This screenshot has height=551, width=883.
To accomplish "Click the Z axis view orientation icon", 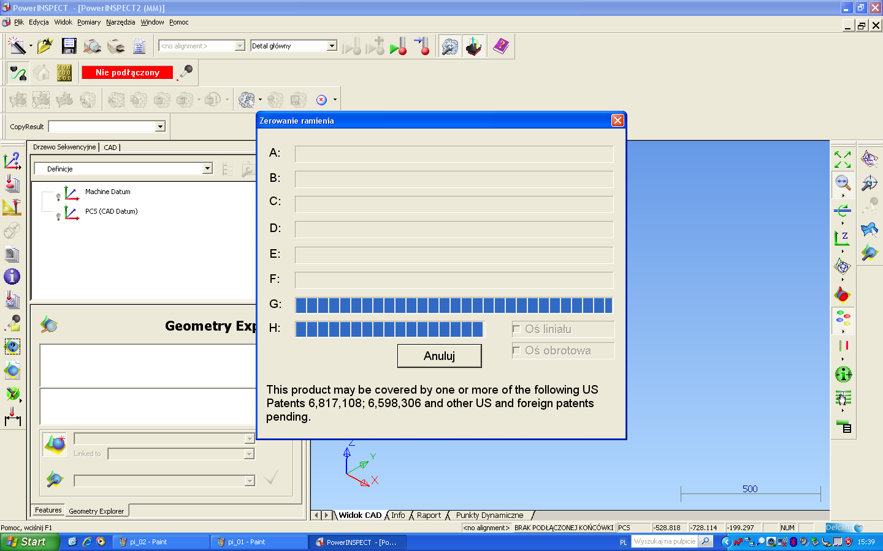I will point(843,239).
